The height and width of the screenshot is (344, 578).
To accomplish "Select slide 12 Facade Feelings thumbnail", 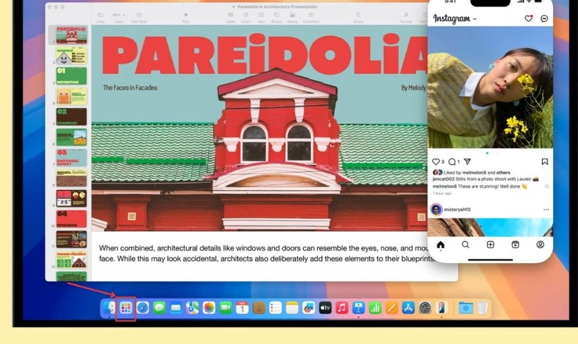I will coord(71,260).
